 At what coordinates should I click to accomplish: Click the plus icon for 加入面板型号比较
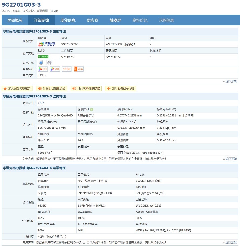point(108,89)
